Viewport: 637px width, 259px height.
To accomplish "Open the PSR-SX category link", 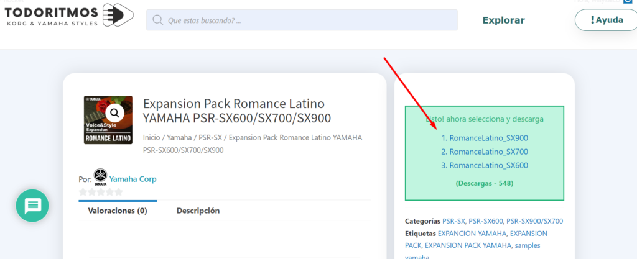I will (453, 221).
